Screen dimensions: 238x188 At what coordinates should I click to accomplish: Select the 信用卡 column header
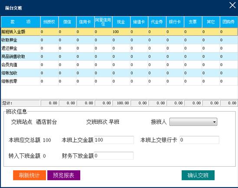85,22
